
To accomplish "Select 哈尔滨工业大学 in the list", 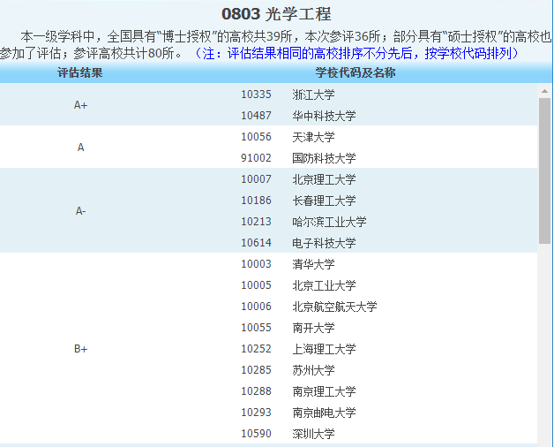I will [329, 222].
